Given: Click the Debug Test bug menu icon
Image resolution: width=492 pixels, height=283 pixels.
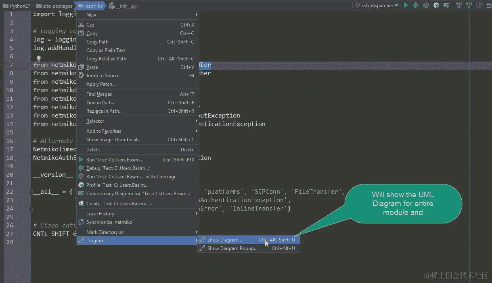Looking at the screenshot, I should [81, 168].
